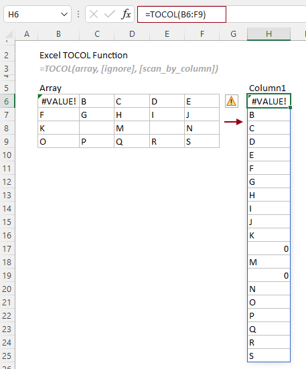Click the Enter checkmark icon in formula bar
306x369 pixels.
[x=109, y=14]
